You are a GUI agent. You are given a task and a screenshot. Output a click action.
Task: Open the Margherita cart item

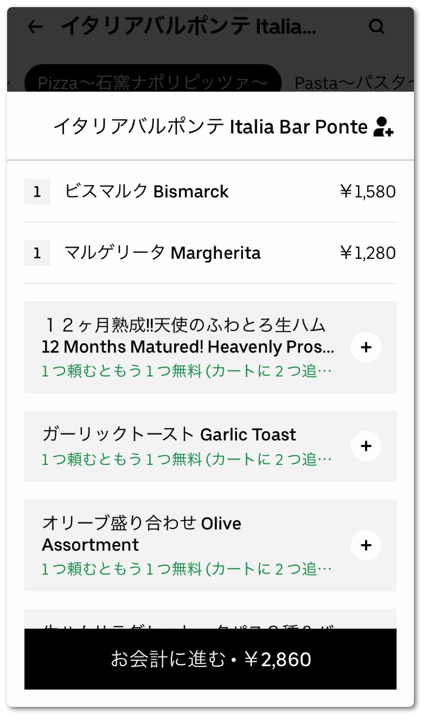pyautogui.click(x=163, y=253)
